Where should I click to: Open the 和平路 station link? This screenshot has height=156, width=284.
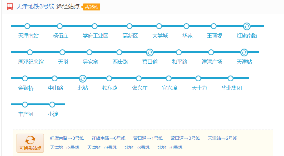pyautogui.click(x=180, y=62)
